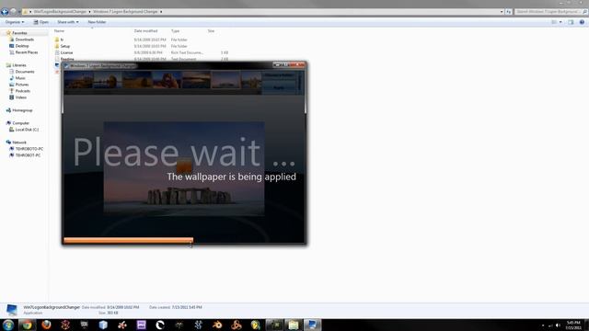Select Recent Places in Favorites

(x=27, y=52)
